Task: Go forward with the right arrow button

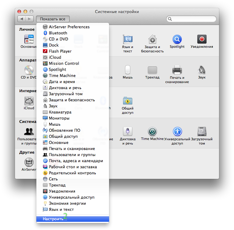Action: pyautogui.click(x=30, y=19)
